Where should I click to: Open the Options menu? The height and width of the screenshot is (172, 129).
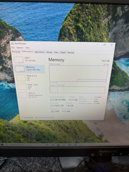pyautogui.click(x=20, y=48)
